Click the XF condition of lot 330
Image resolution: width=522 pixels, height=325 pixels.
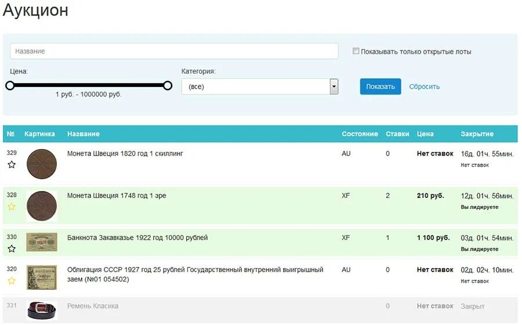click(346, 238)
